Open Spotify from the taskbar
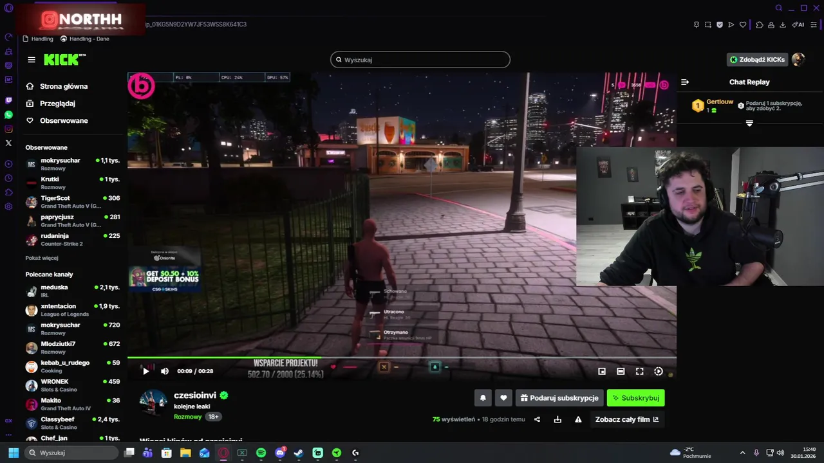 261,453
